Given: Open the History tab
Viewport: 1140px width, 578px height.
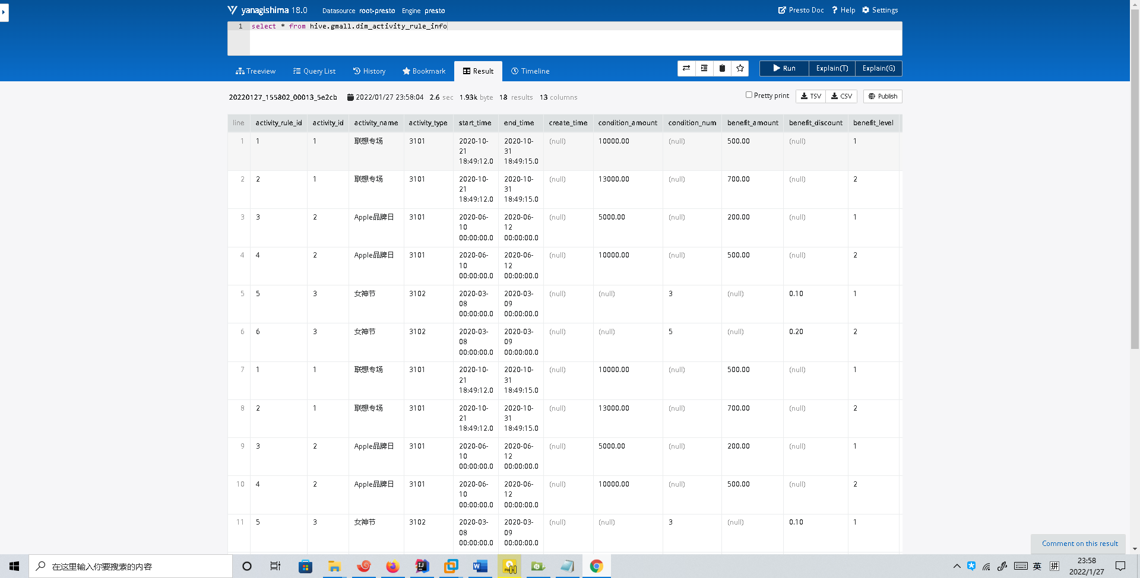Looking at the screenshot, I should (x=369, y=71).
